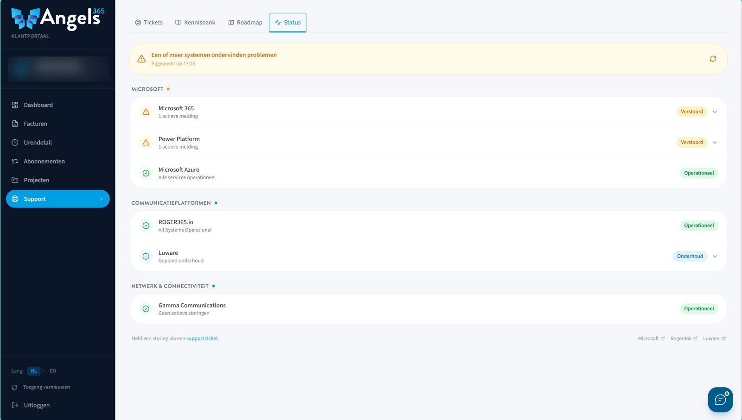Click the Toegang vernieuwen refresh icon
742x420 pixels.
14,387
